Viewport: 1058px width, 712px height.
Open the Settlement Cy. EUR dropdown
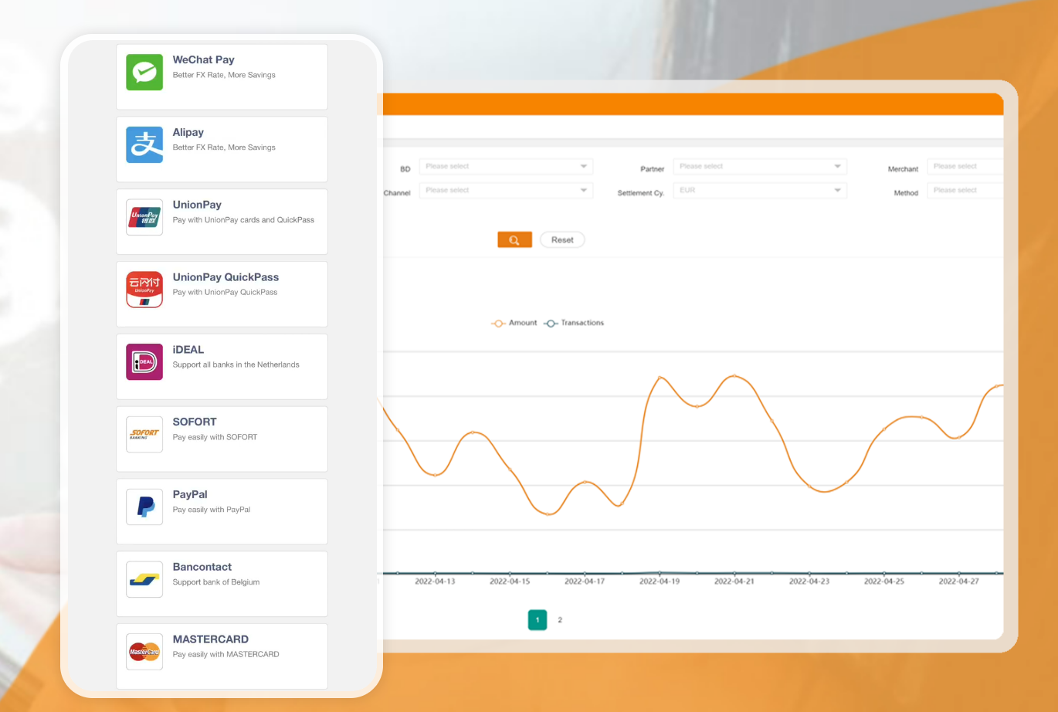760,191
